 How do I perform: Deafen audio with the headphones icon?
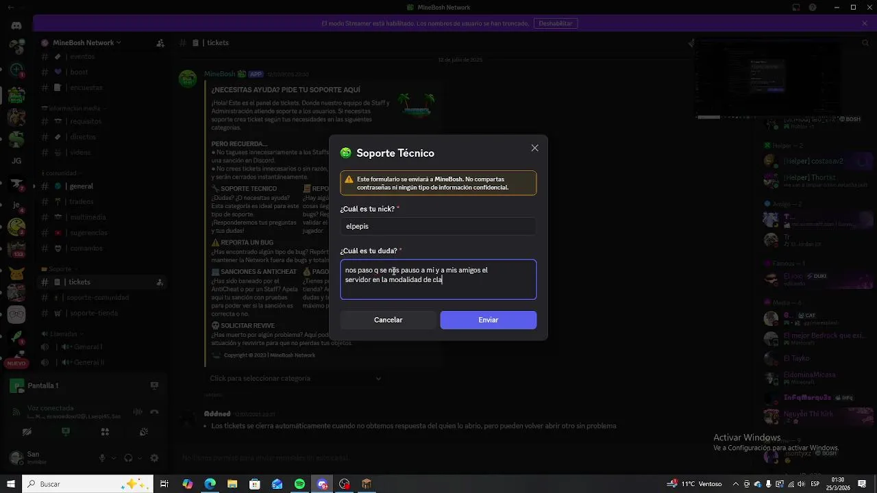pos(128,458)
